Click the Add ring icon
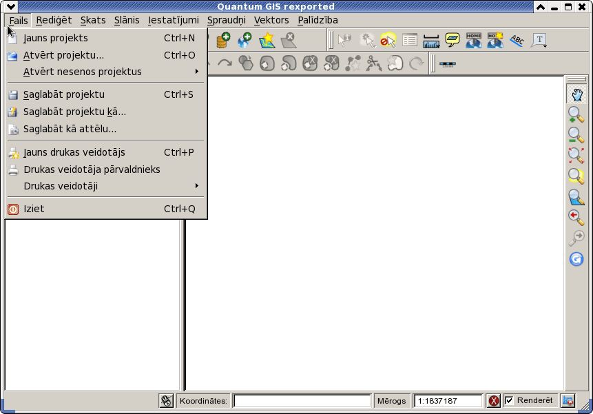The width and height of the screenshot is (593, 414). [267, 63]
